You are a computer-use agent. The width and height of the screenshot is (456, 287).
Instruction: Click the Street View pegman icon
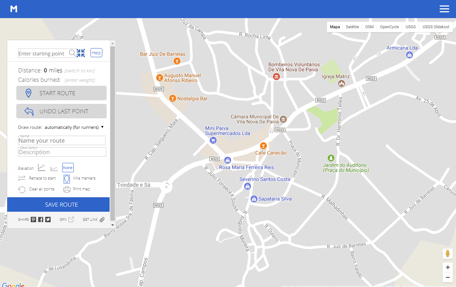click(448, 254)
